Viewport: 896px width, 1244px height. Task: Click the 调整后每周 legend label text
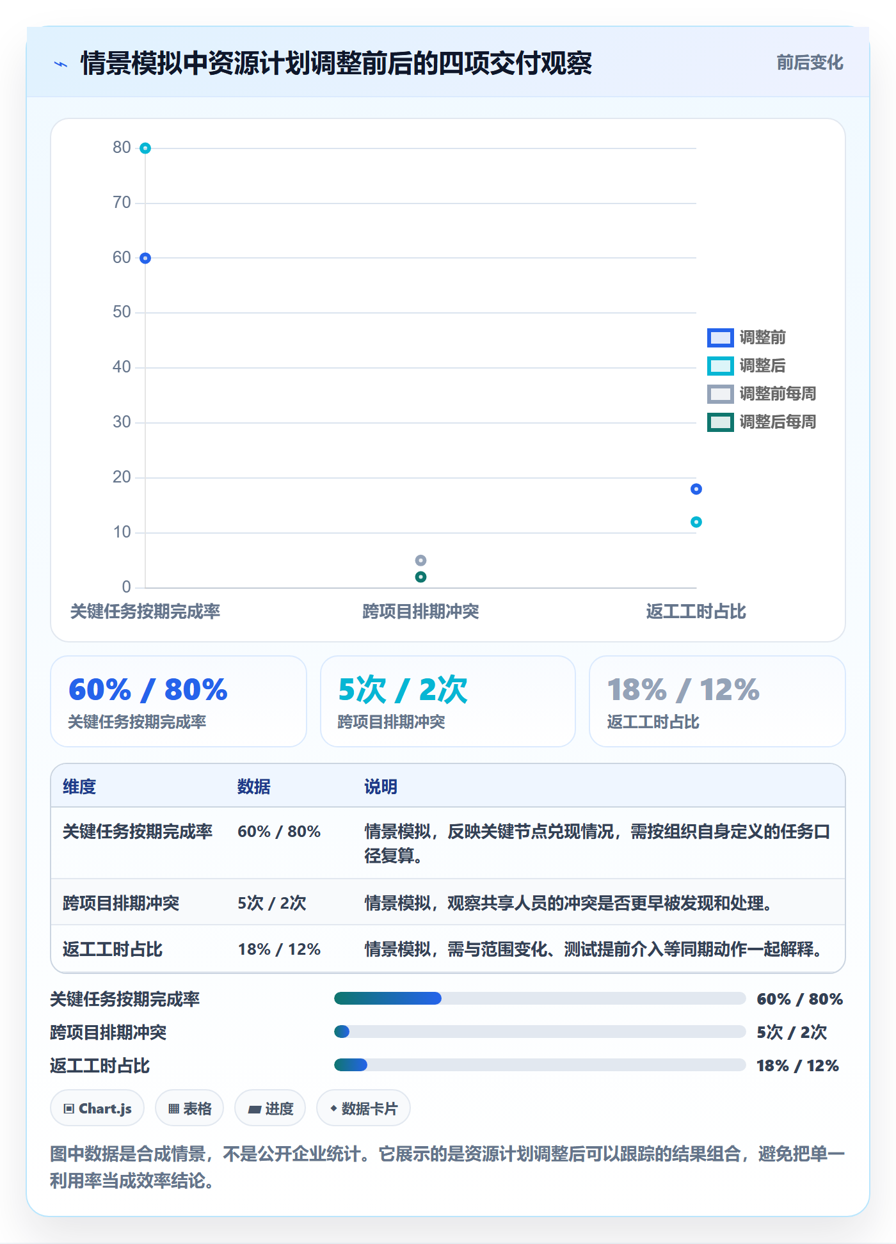point(778,422)
